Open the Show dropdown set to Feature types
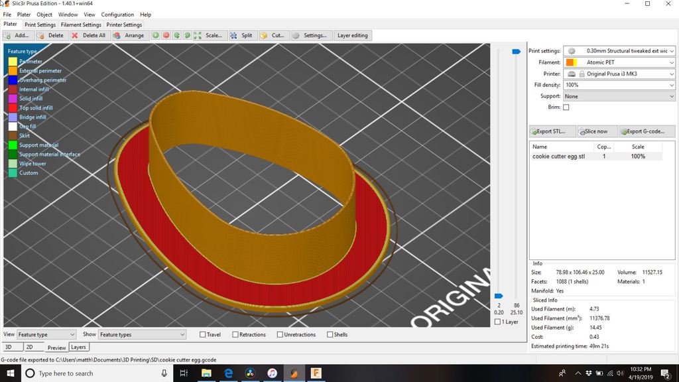679x382 pixels. (142, 334)
